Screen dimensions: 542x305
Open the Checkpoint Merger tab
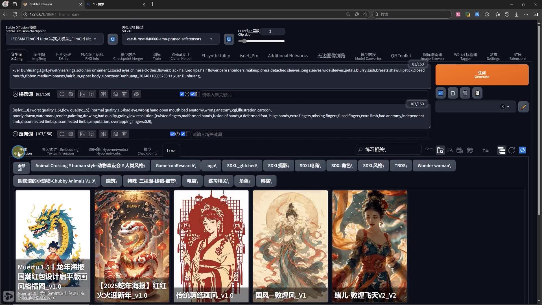[128, 56]
